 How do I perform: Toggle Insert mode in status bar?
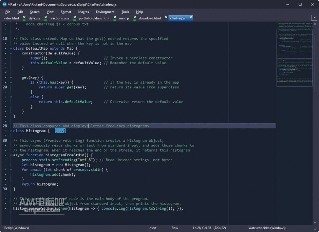pyautogui.click(x=152, y=228)
